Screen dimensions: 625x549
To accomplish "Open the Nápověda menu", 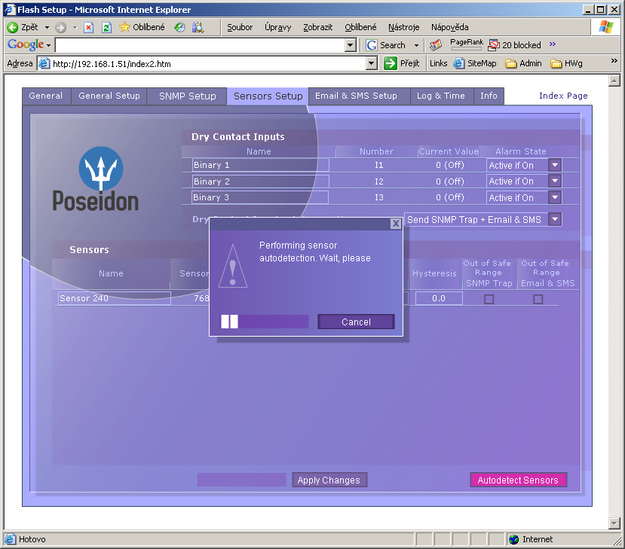I will tap(449, 27).
